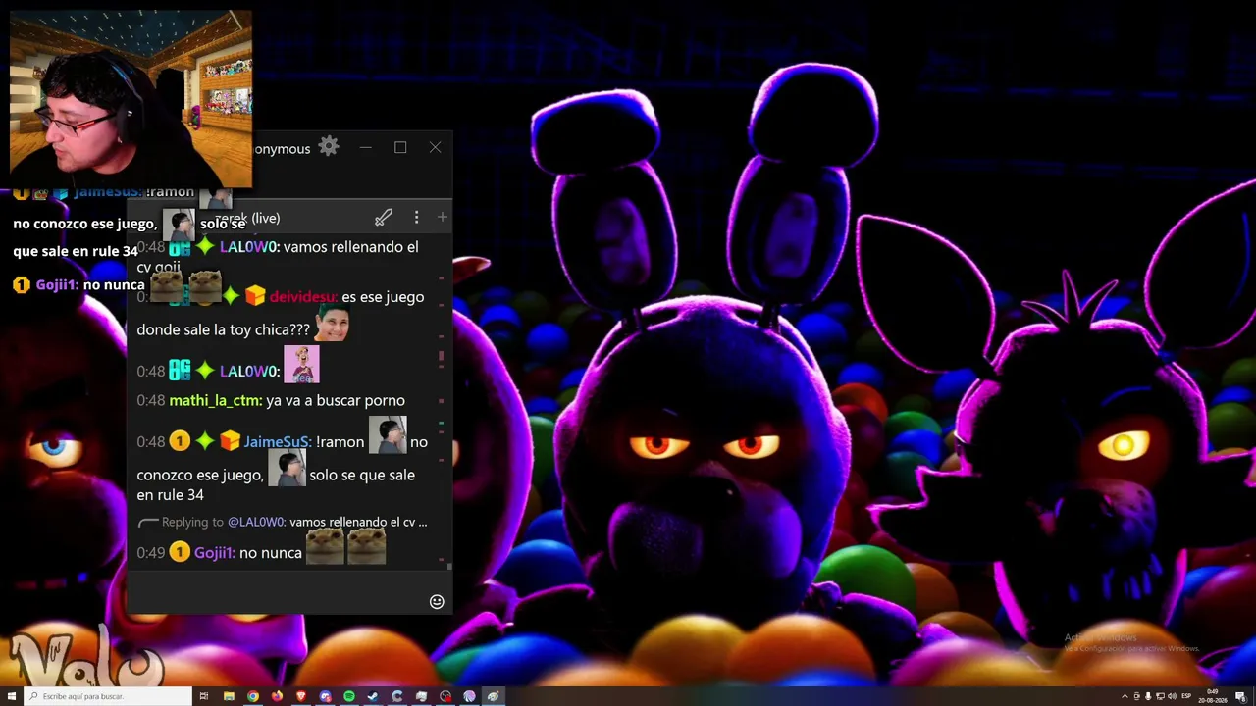Launch Google Chrome from the taskbar

click(x=253, y=696)
